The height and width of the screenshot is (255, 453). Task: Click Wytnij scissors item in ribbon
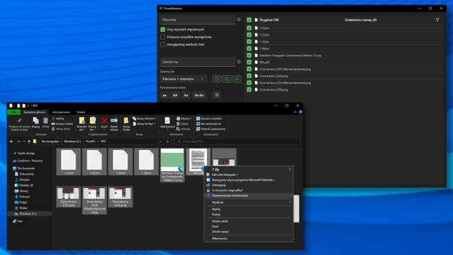[x=57, y=118]
